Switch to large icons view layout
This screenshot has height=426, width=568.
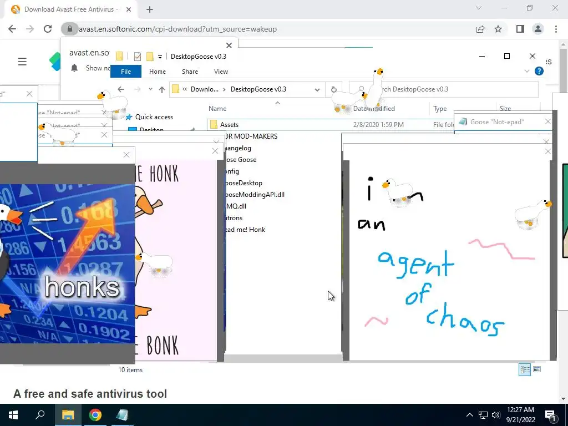click(537, 369)
